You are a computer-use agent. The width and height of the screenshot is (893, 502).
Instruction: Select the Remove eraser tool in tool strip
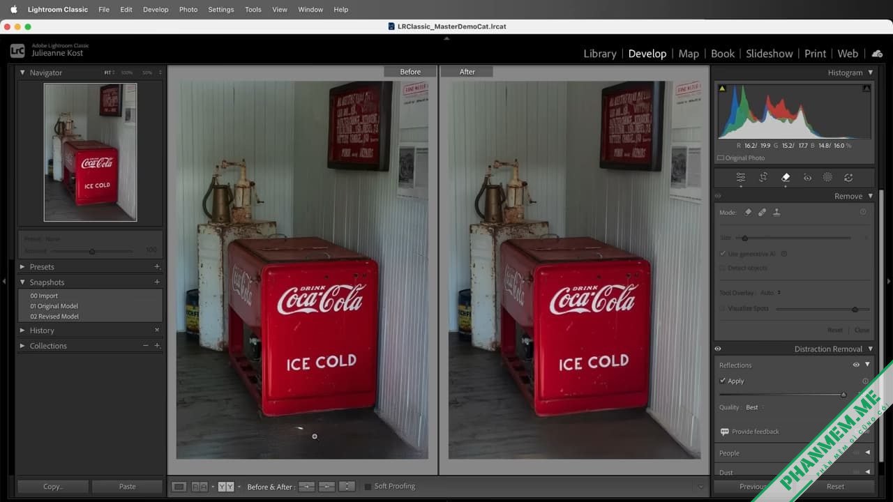pyautogui.click(x=786, y=178)
